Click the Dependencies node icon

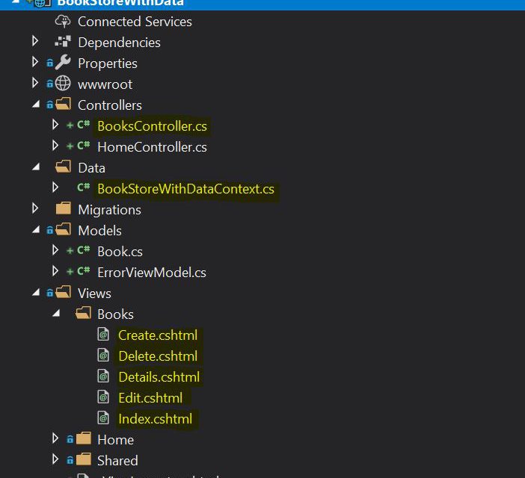pos(63,43)
